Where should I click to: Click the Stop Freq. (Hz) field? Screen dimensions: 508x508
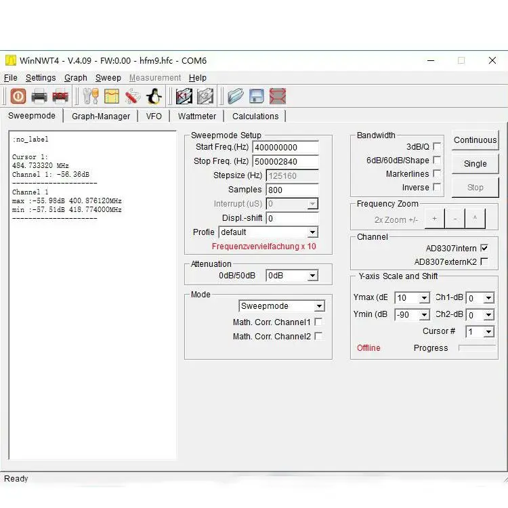pos(285,161)
